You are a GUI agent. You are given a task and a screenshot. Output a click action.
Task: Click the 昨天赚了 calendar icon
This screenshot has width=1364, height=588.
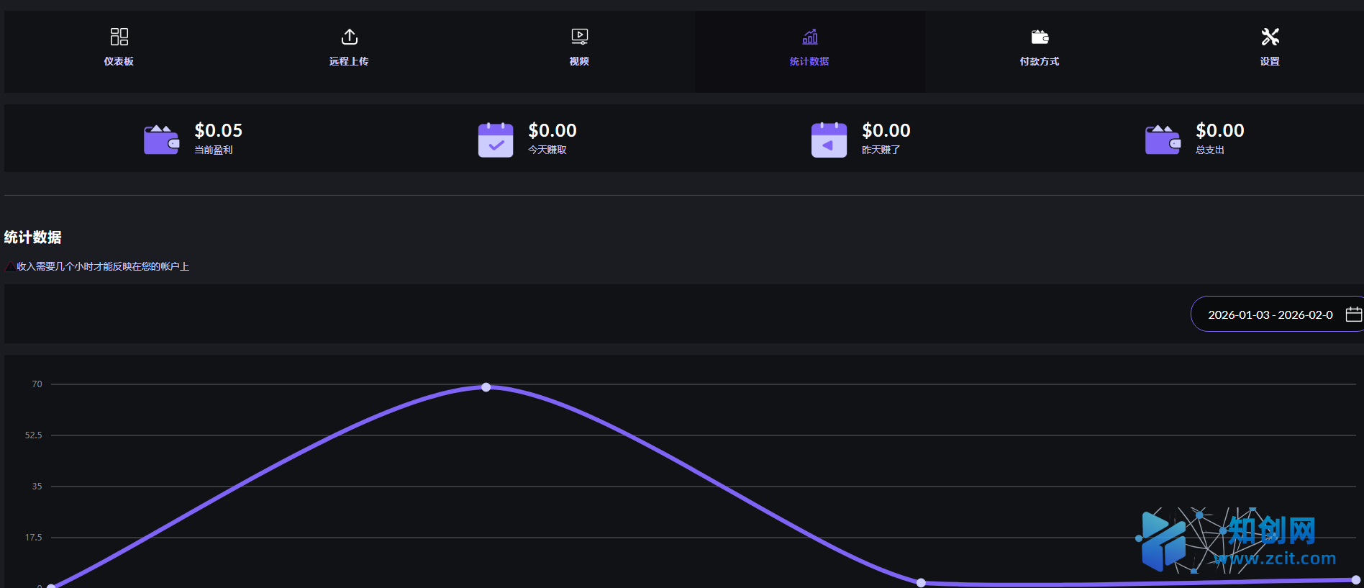pyautogui.click(x=829, y=140)
